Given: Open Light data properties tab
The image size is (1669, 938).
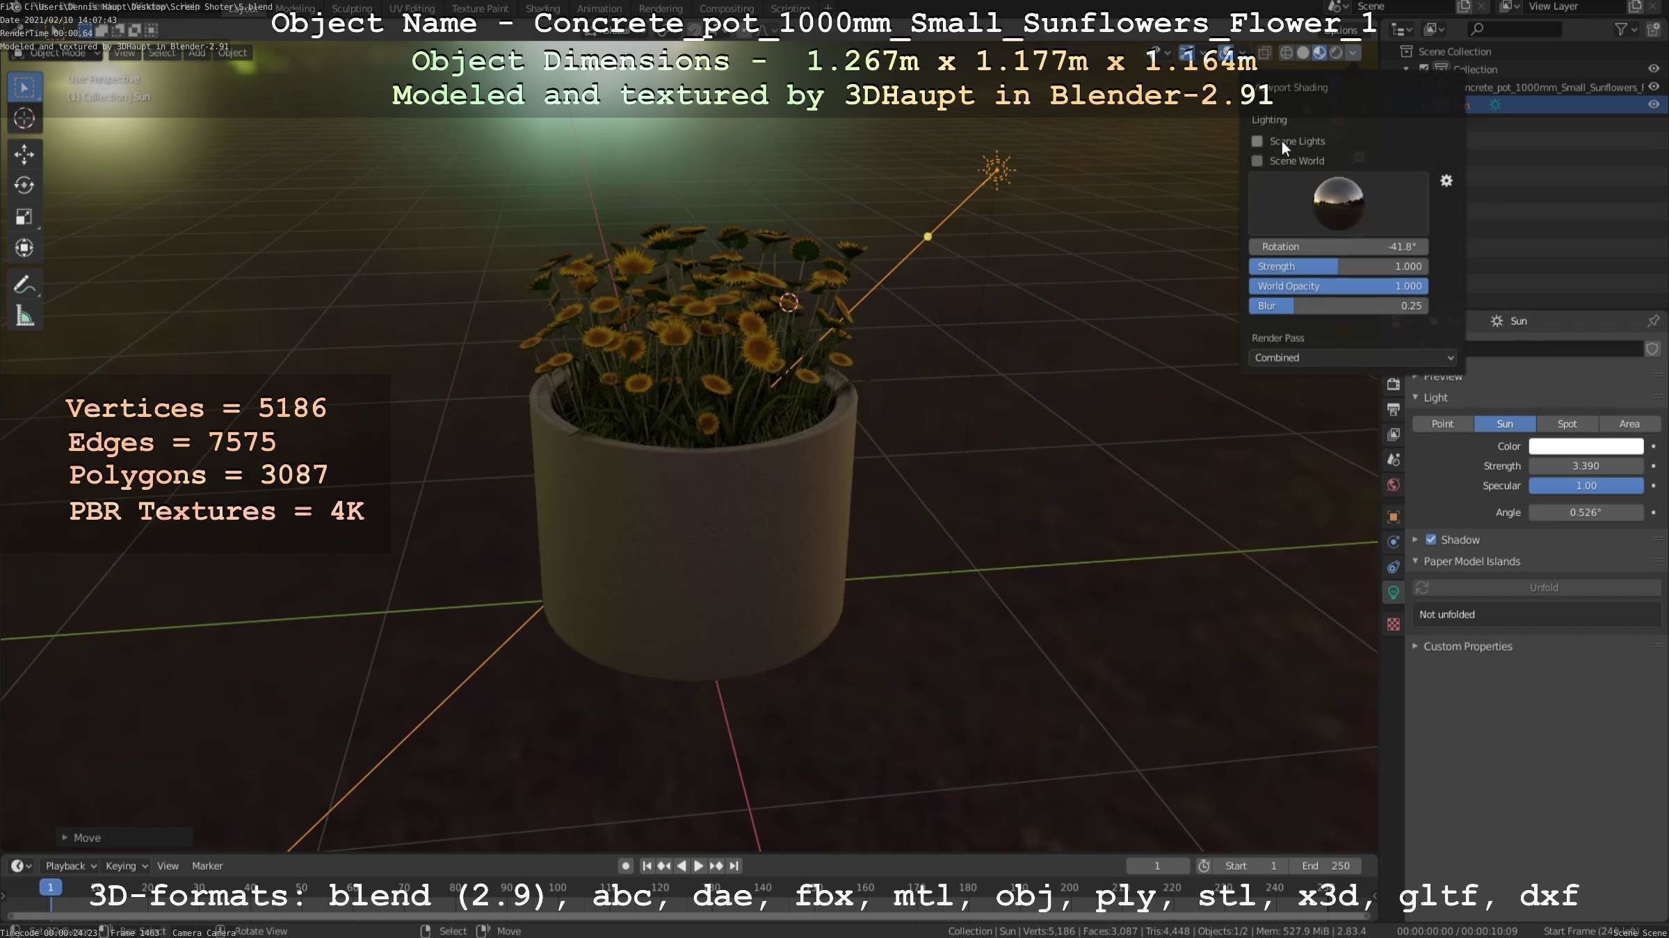Looking at the screenshot, I should coord(1393,592).
